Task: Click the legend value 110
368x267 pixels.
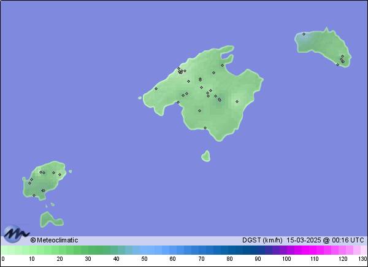Action: tap(315, 259)
